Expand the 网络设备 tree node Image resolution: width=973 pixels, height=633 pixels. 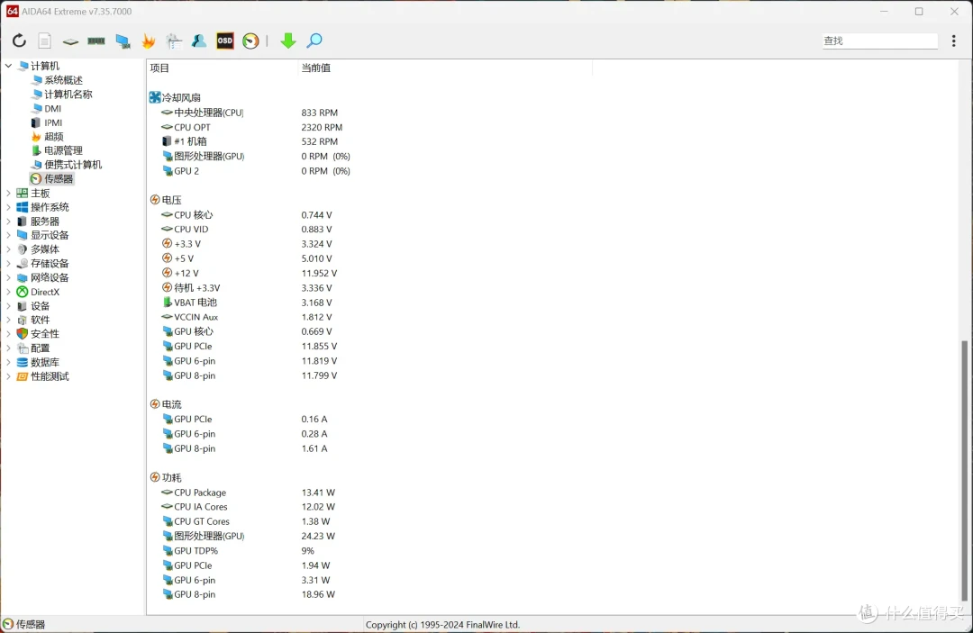(x=8, y=277)
